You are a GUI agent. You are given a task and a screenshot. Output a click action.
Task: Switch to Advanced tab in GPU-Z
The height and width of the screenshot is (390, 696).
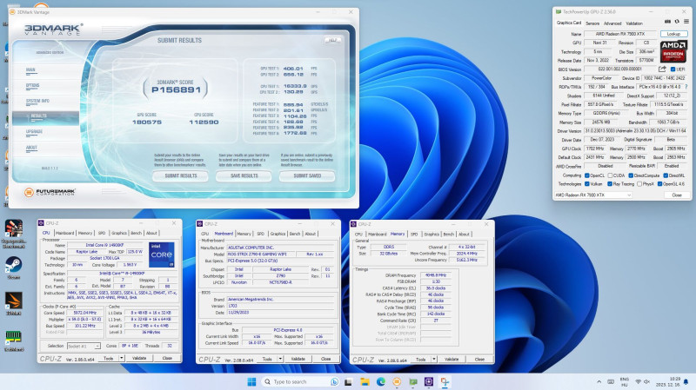point(612,23)
